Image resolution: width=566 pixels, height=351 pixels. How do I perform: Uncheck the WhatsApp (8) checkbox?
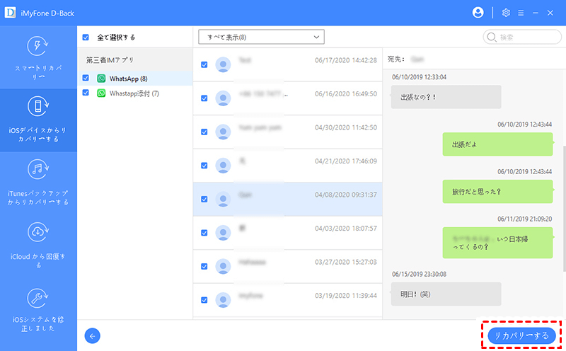tap(86, 78)
